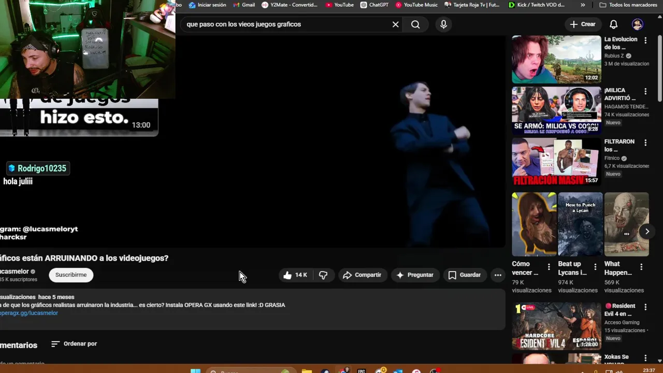Open the Cómo vencer short thumbnail
663x373 pixels.
point(534,224)
